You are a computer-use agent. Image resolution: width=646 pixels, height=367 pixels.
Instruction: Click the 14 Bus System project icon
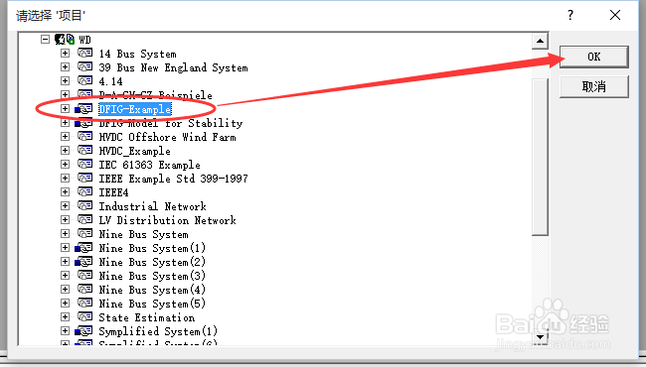pos(84,53)
